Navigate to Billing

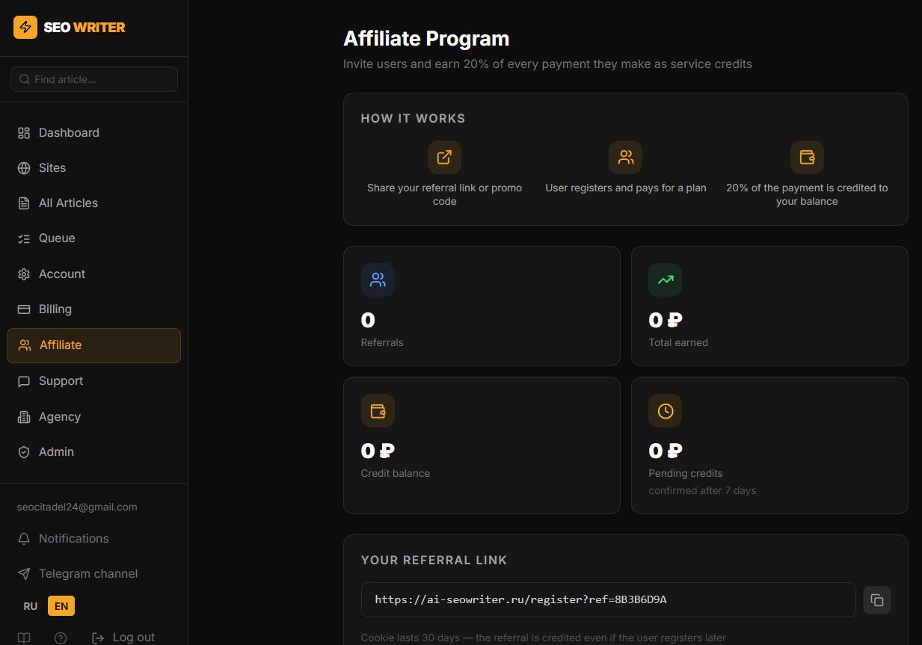point(93,309)
